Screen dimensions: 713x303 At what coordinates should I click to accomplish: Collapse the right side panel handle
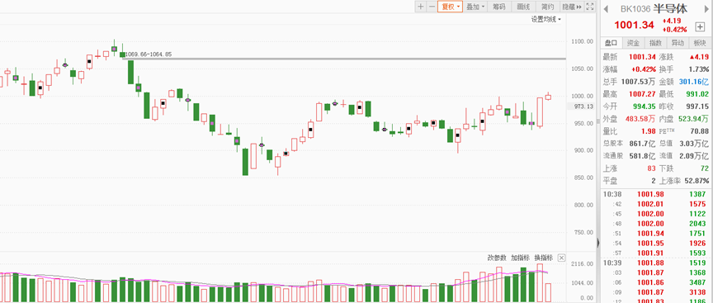point(598,243)
